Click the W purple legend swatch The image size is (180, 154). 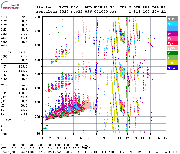(173, 34)
